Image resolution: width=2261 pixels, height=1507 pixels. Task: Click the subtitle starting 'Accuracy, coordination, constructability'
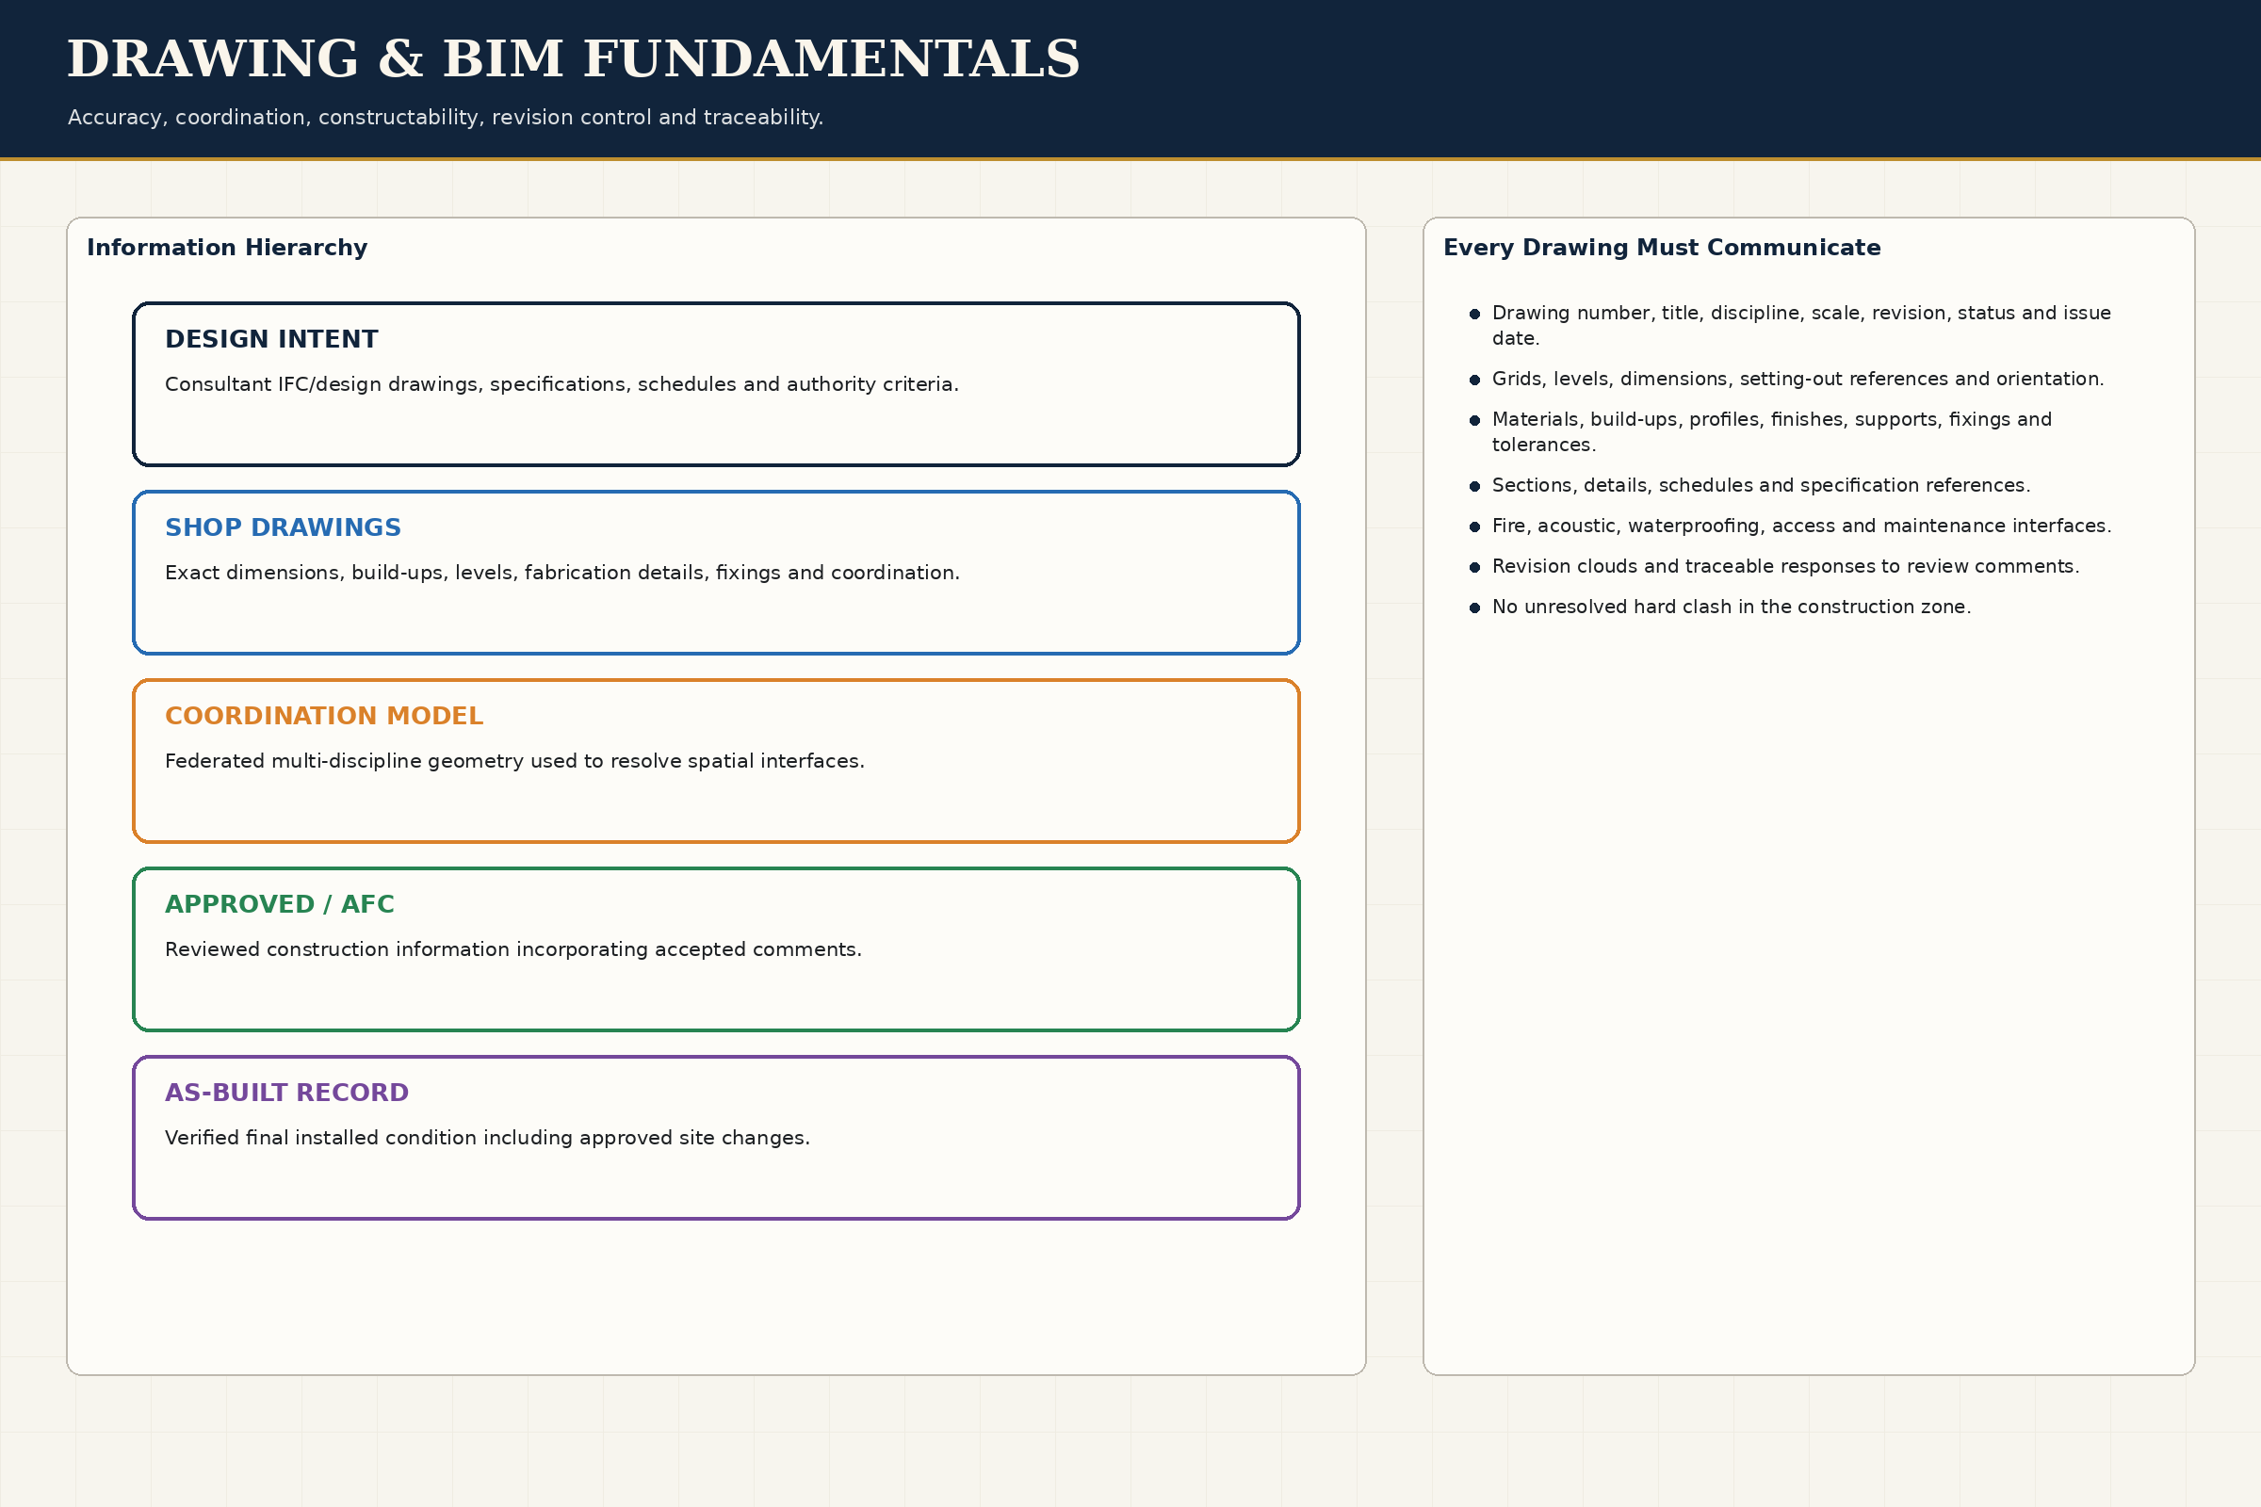pos(445,117)
